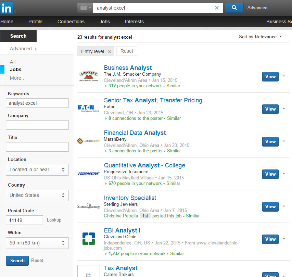Clear the search box with the X
The image size is (292, 277).
(217, 8)
